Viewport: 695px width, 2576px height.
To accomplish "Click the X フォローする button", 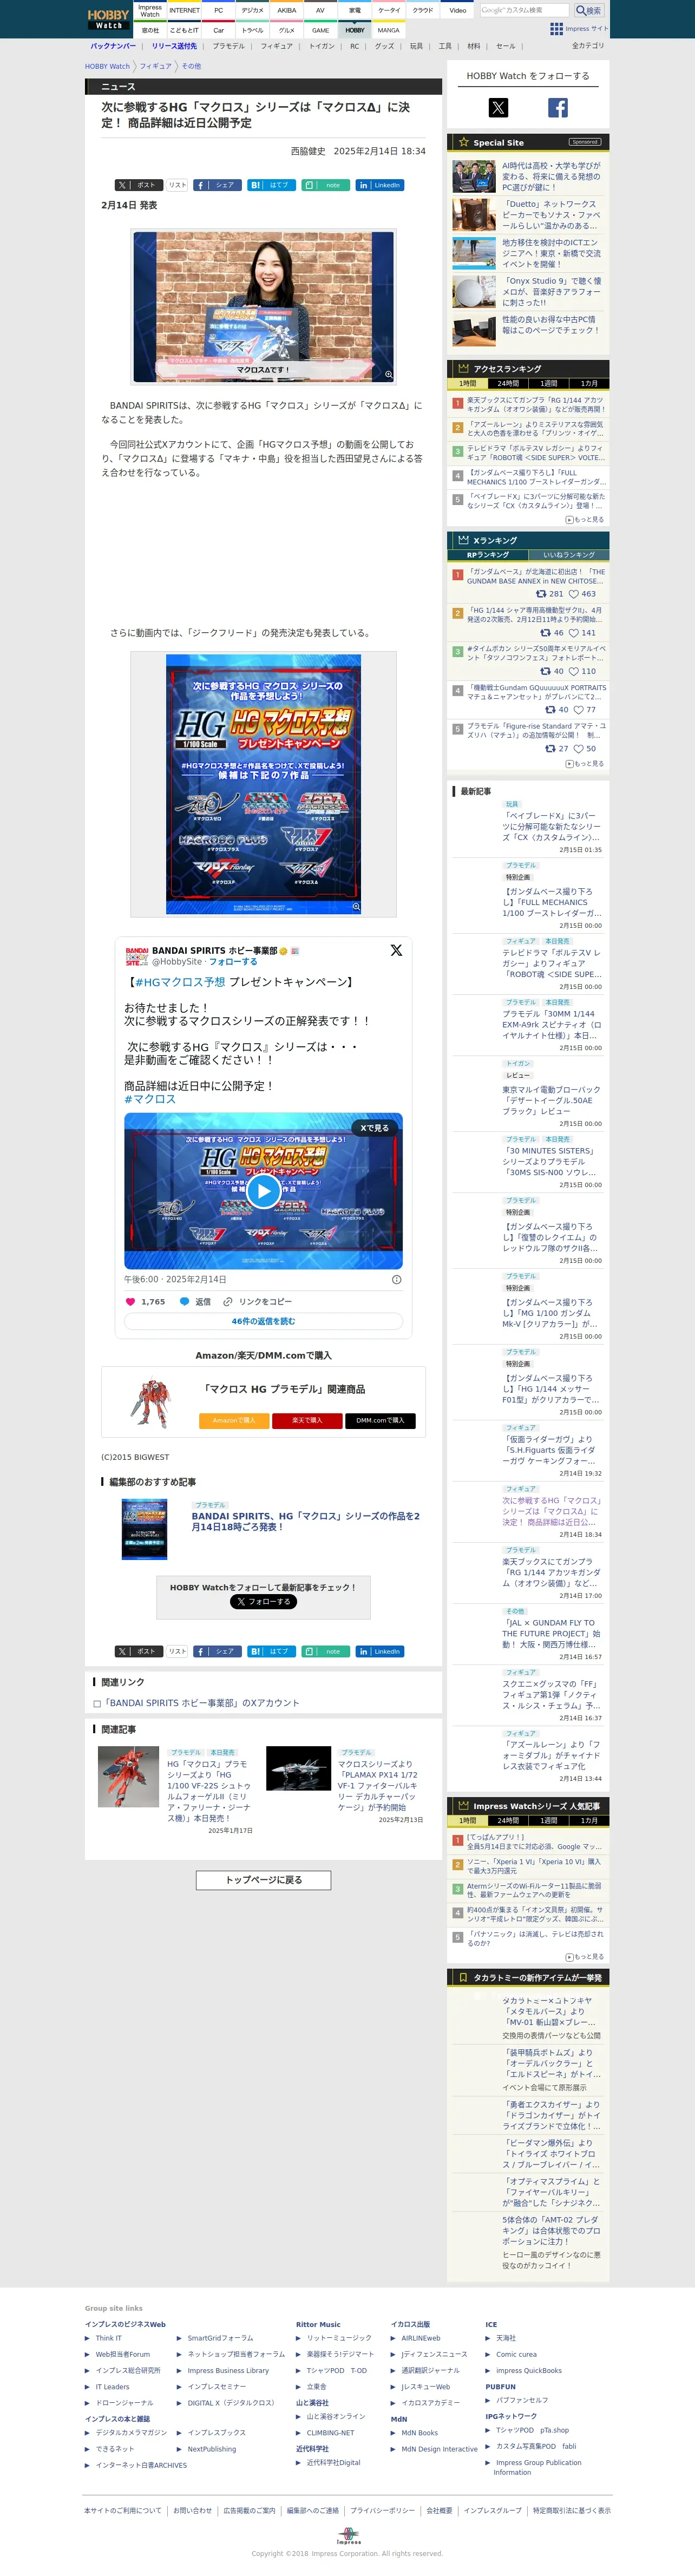I will (x=263, y=1601).
